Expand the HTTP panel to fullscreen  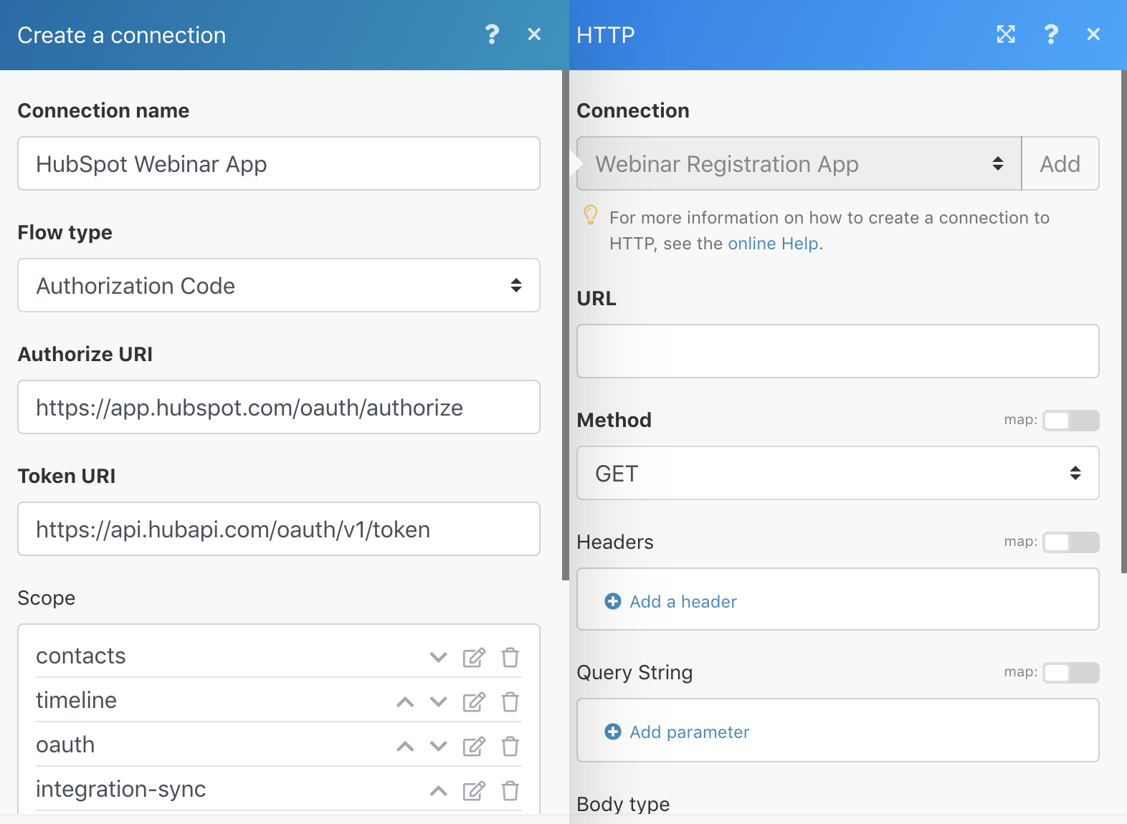[1006, 34]
